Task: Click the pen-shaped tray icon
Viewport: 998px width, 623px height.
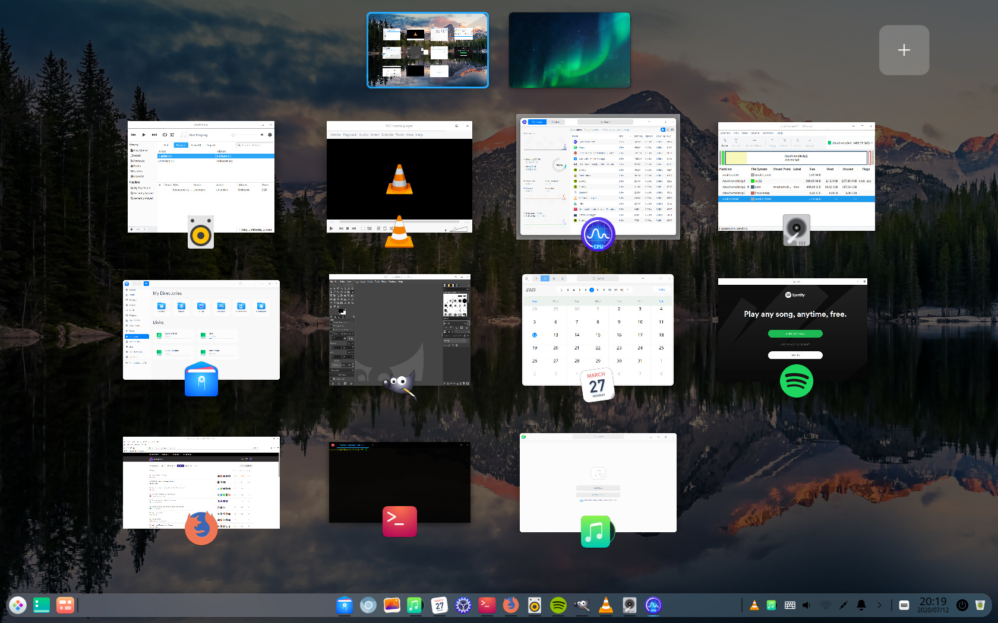Action: 844,605
